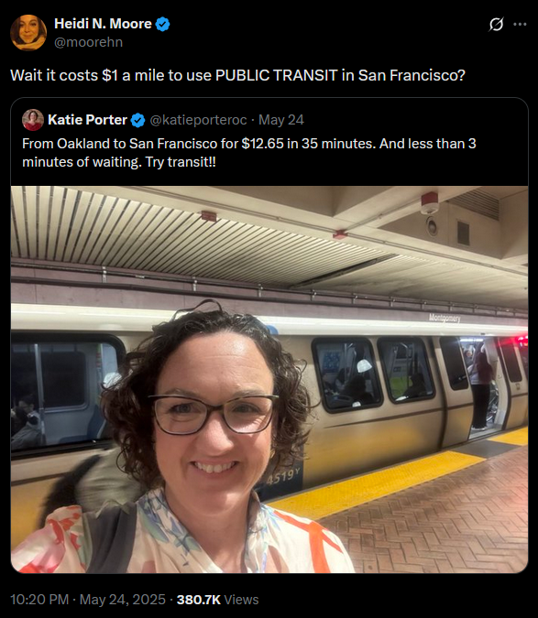This screenshot has width=538, height=618.
Task: Click Heidi N. Moore's profile avatar
Action: 28,33
